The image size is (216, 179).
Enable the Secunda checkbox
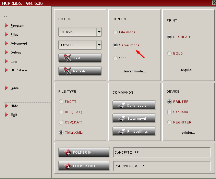169,112
